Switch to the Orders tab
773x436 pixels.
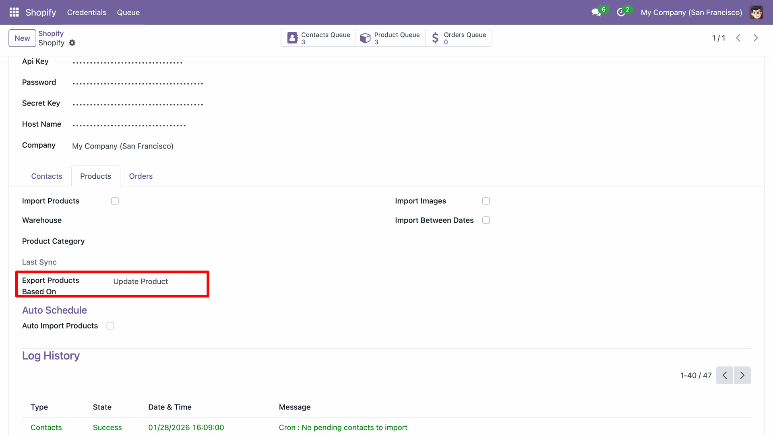pyautogui.click(x=141, y=176)
